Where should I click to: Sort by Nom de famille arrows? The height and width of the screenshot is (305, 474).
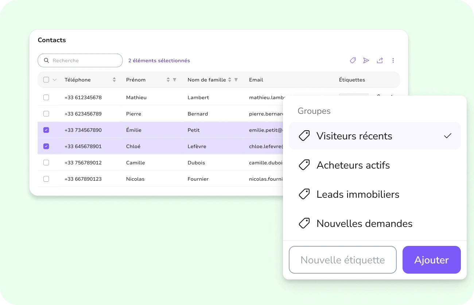(x=230, y=80)
